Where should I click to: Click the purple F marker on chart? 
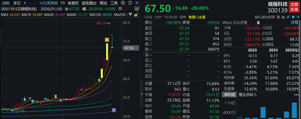tap(114, 110)
